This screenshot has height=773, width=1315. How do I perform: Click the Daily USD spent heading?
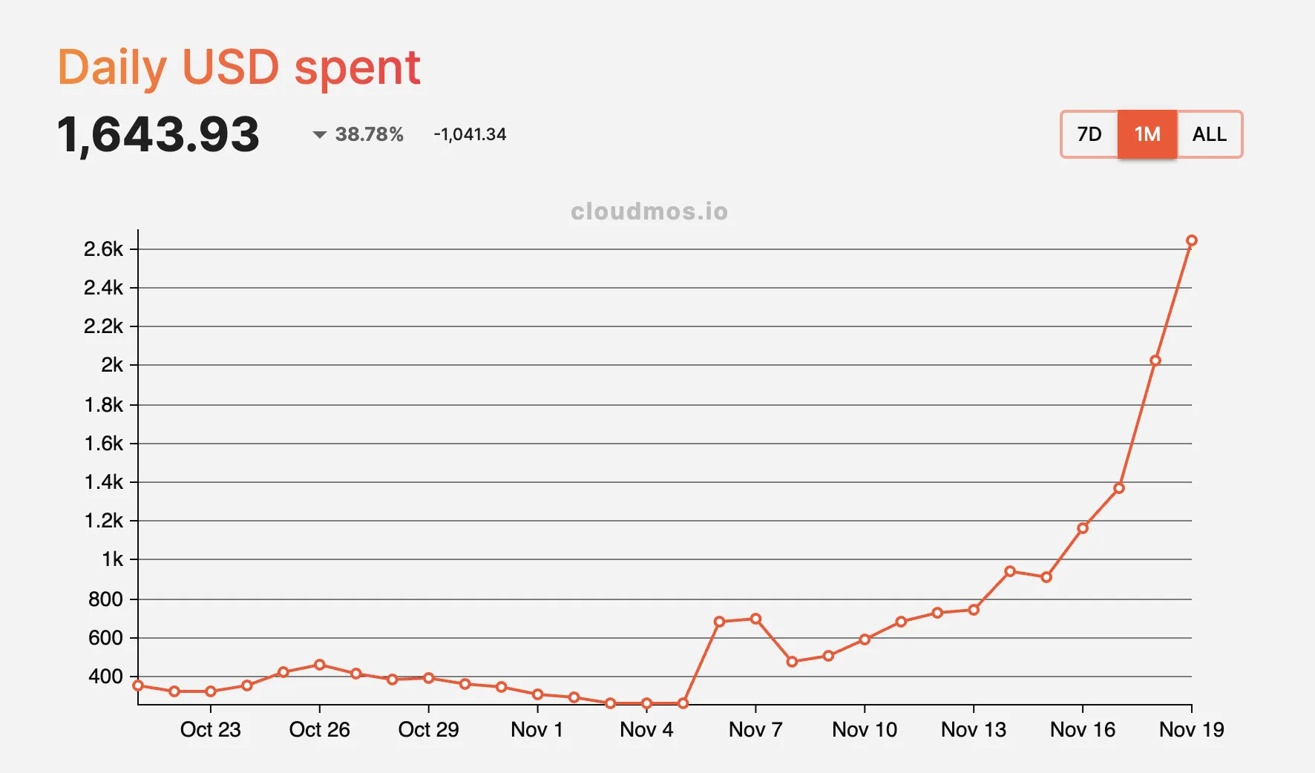point(239,68)
